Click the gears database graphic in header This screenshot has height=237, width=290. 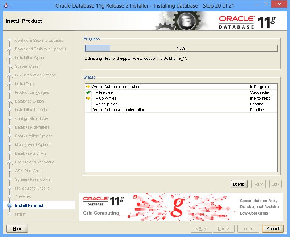(182, 21)
